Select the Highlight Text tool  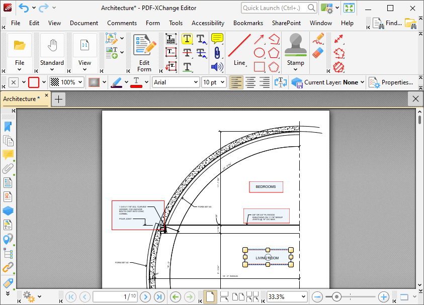[x=187, y=39]
